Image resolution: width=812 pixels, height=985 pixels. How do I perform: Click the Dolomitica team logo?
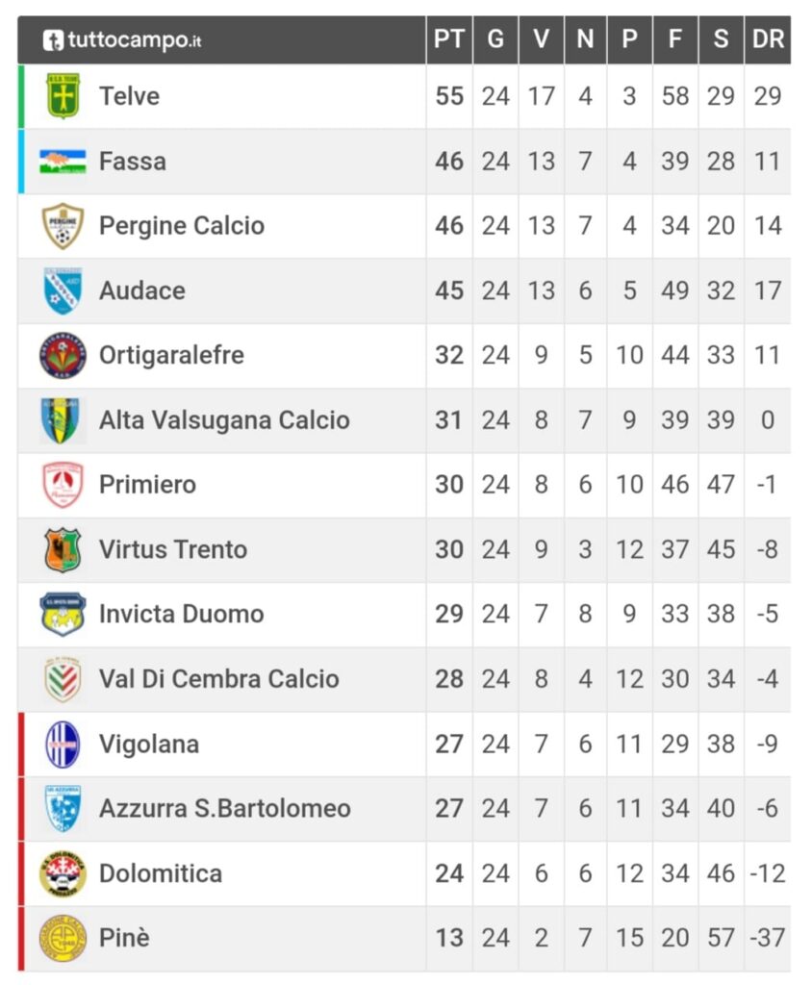point(63,873)
